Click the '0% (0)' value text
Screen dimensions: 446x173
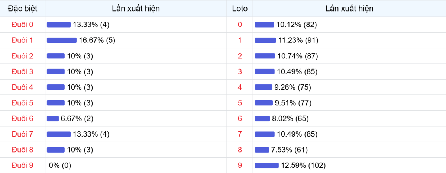[x=60, y=165]
